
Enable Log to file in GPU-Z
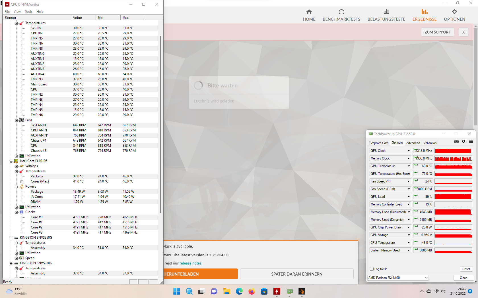pyautogui.click(x=372, y=269)
